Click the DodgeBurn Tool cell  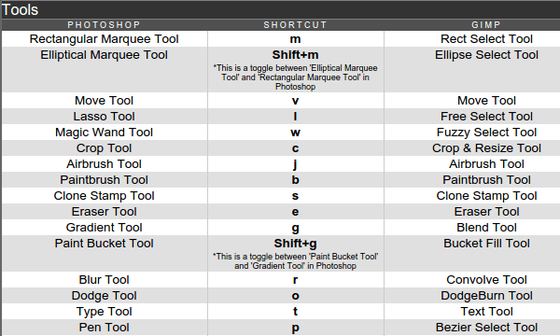[486, 295]
